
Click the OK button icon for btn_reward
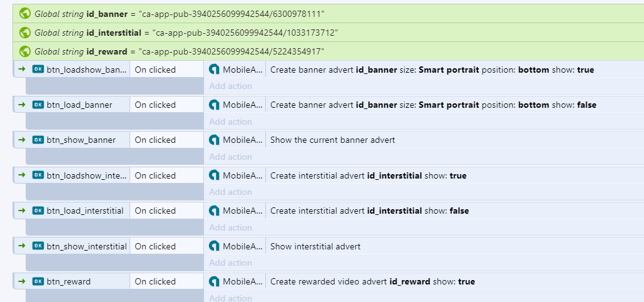pyautogui.click(x=38, y=281)
